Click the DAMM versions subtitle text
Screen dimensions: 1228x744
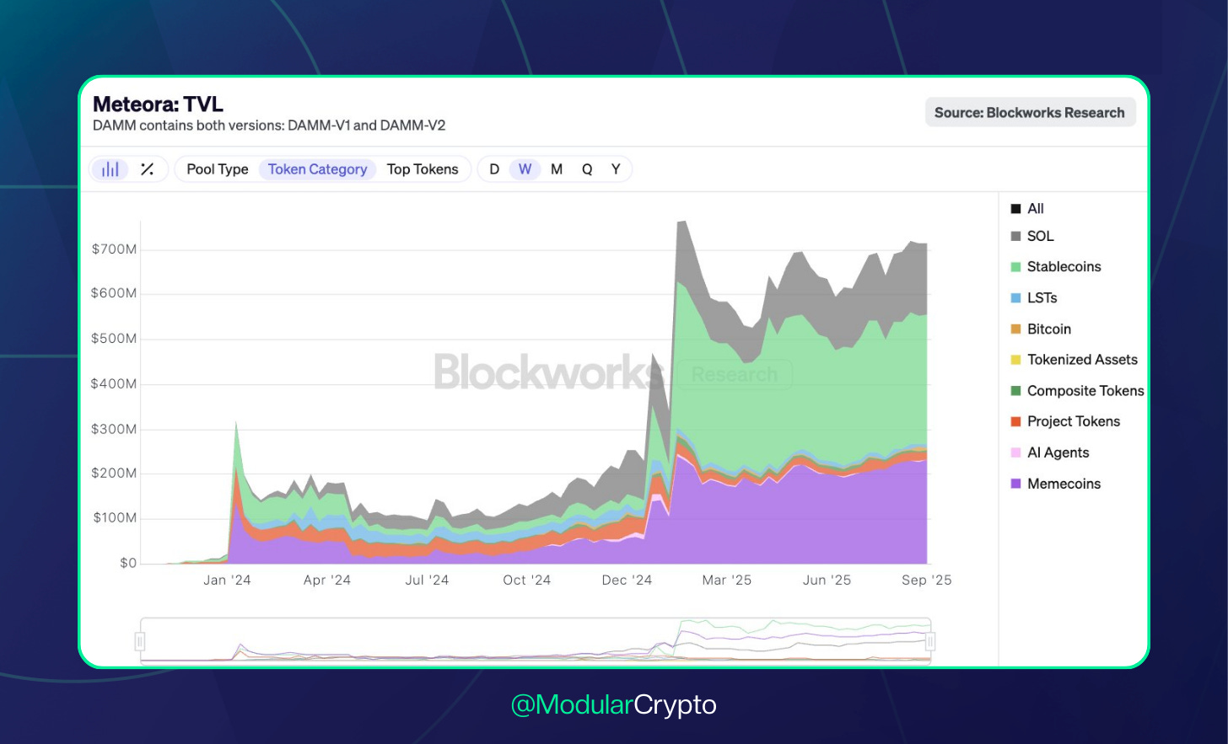click(x=269, y=126)
